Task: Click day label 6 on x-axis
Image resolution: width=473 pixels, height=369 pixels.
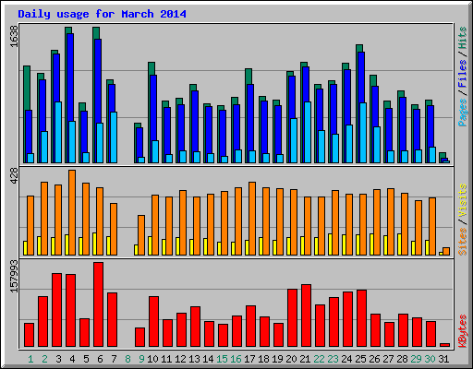Action: 100,359
